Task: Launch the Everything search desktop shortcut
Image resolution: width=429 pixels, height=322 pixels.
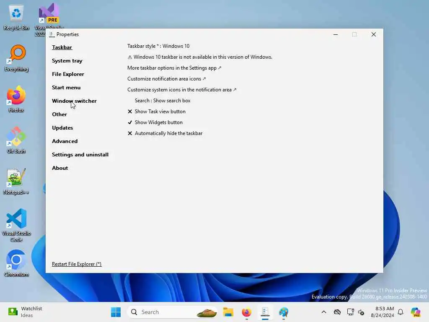Action: coord(16,58)
